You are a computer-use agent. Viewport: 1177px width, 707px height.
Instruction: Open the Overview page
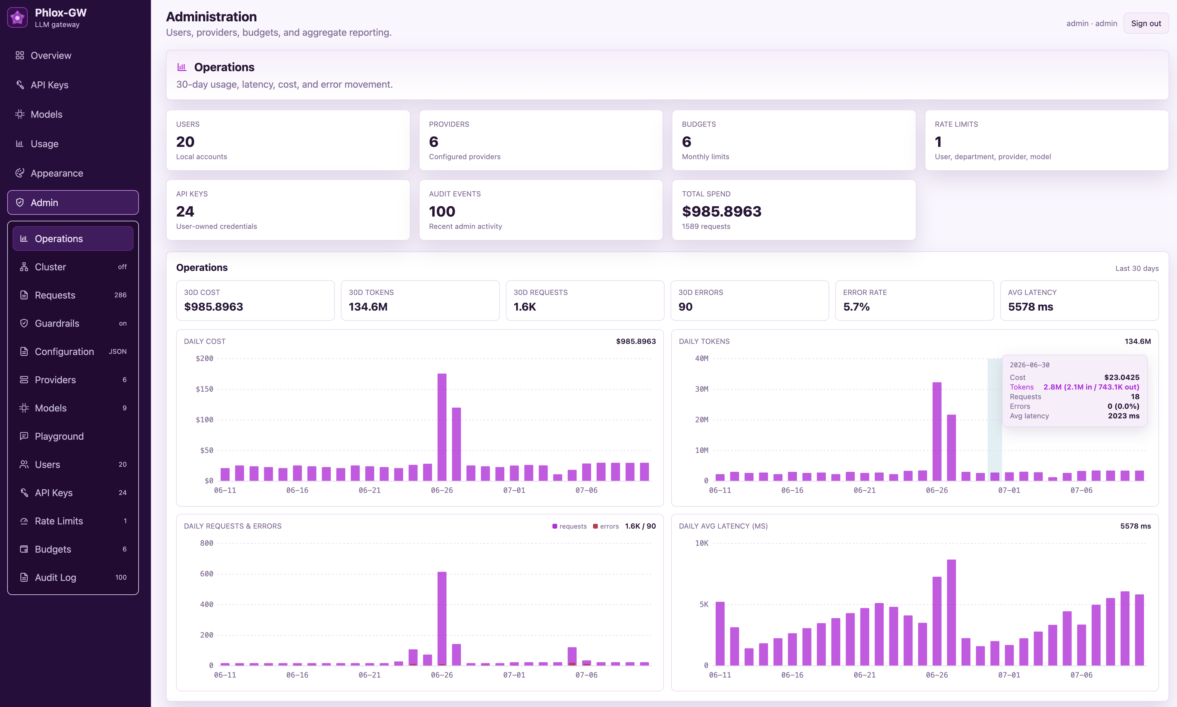tap(73, 55)
